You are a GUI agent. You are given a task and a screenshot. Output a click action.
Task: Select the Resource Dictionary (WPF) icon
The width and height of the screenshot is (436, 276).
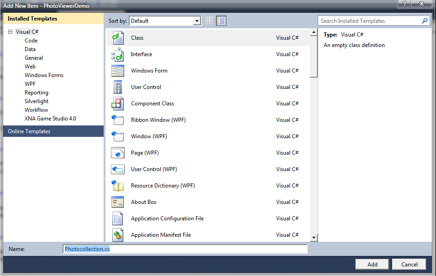(118, 186)
